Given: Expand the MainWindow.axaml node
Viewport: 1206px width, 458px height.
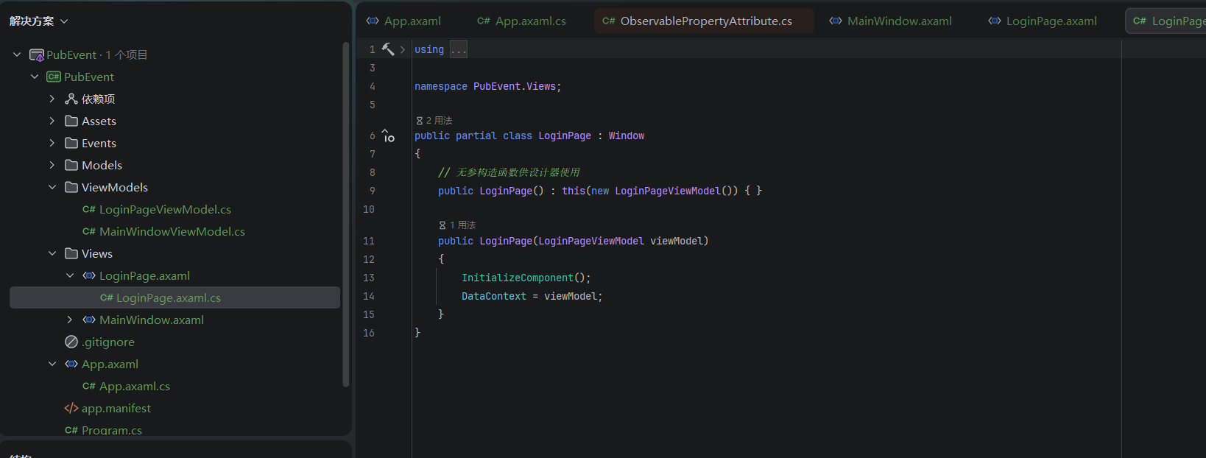Looking at the screenshot, I should [70, 320].
